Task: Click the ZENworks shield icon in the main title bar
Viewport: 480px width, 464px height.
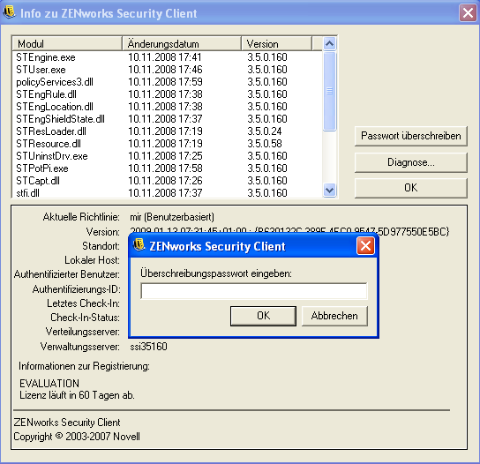Action: [x=9, y=12]
